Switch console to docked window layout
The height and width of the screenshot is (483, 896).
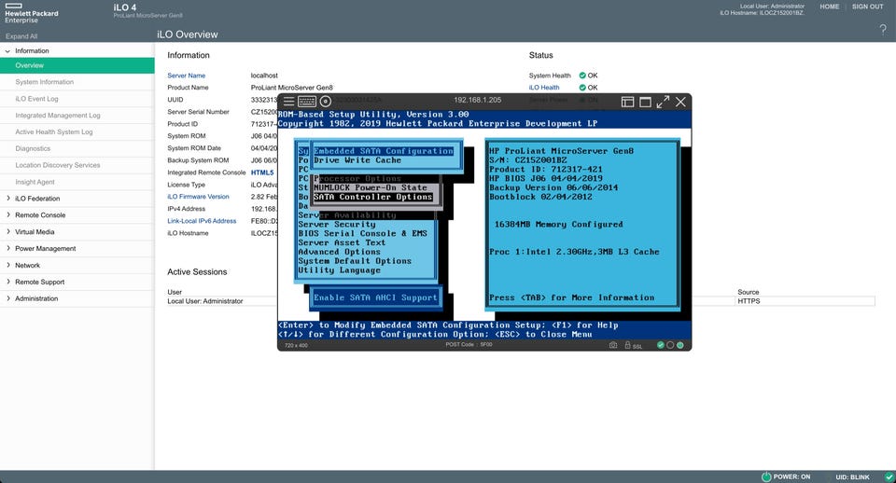pyautogui.click(x=627, y=103)
